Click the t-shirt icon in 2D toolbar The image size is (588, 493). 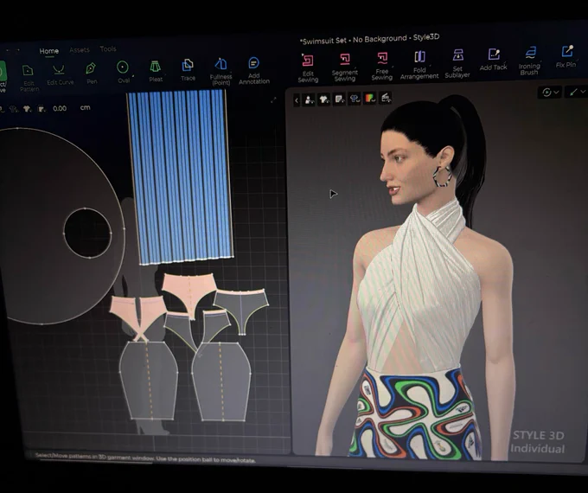tap(27, 109)
